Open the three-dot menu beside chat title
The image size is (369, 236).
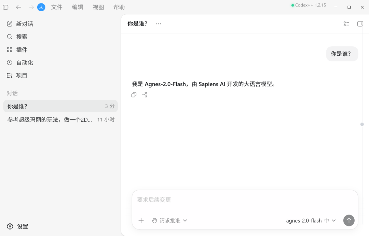pos(159,24)
